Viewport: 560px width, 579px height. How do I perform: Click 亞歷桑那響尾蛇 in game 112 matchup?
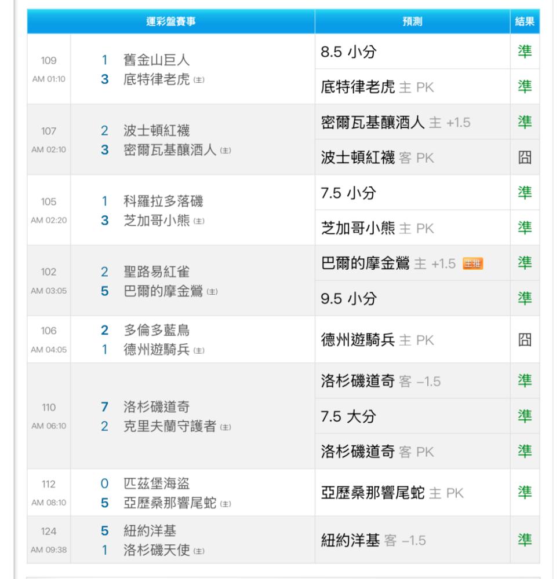tap(170, 503)
